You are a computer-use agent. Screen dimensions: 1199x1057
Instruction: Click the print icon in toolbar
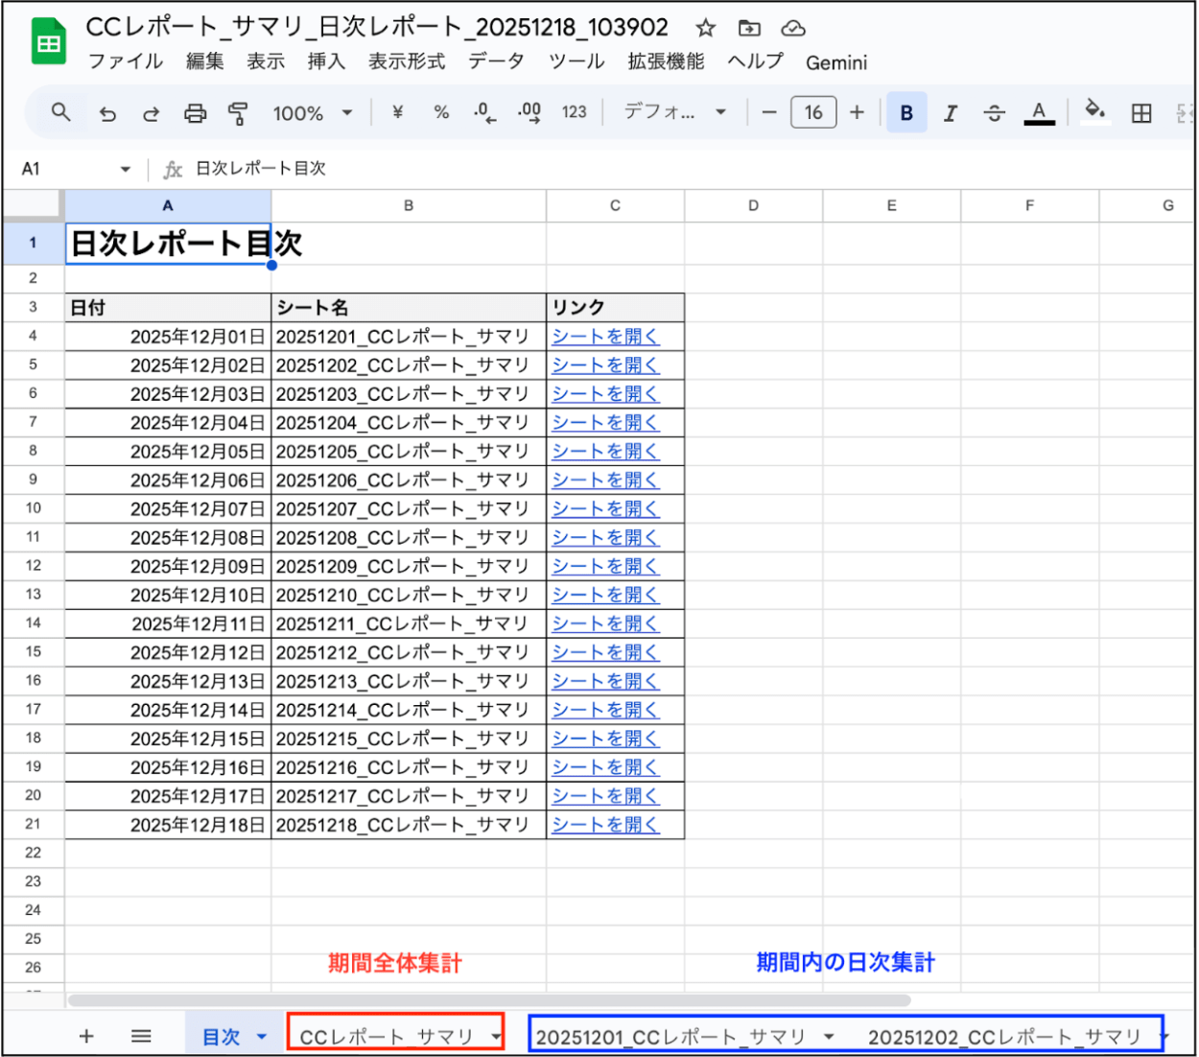[x=195, y=113]
